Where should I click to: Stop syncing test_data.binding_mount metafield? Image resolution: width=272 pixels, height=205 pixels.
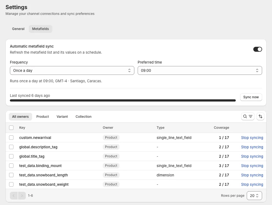(252, 166)
